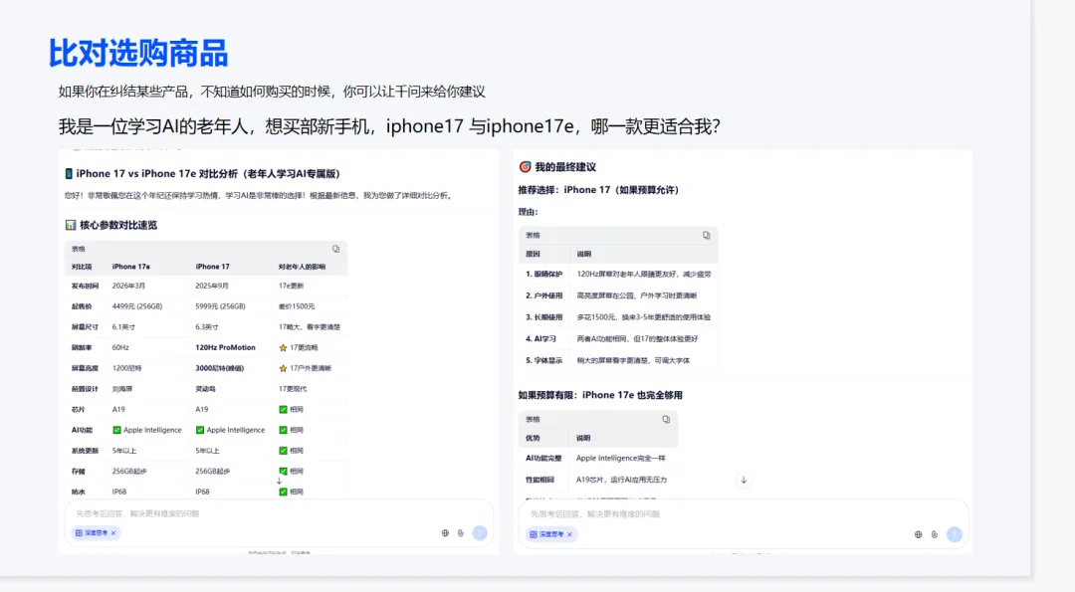1075x592 pixels.
Task: Click globe web-search icon in comparison chat
Action: point(445,533)
